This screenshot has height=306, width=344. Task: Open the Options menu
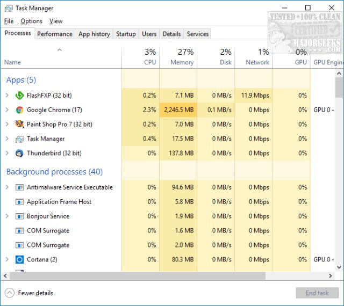click(31, 21)
